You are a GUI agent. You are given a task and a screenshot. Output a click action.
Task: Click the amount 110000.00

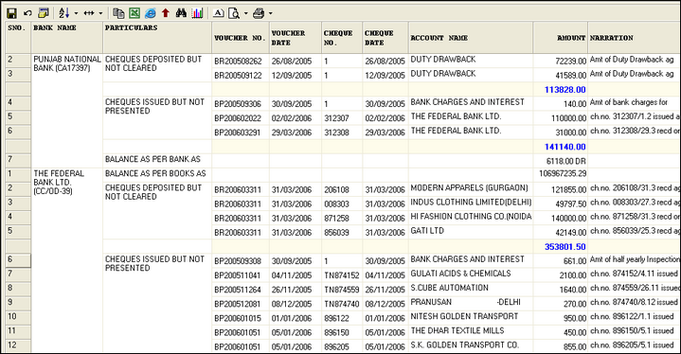coord(568,118)
